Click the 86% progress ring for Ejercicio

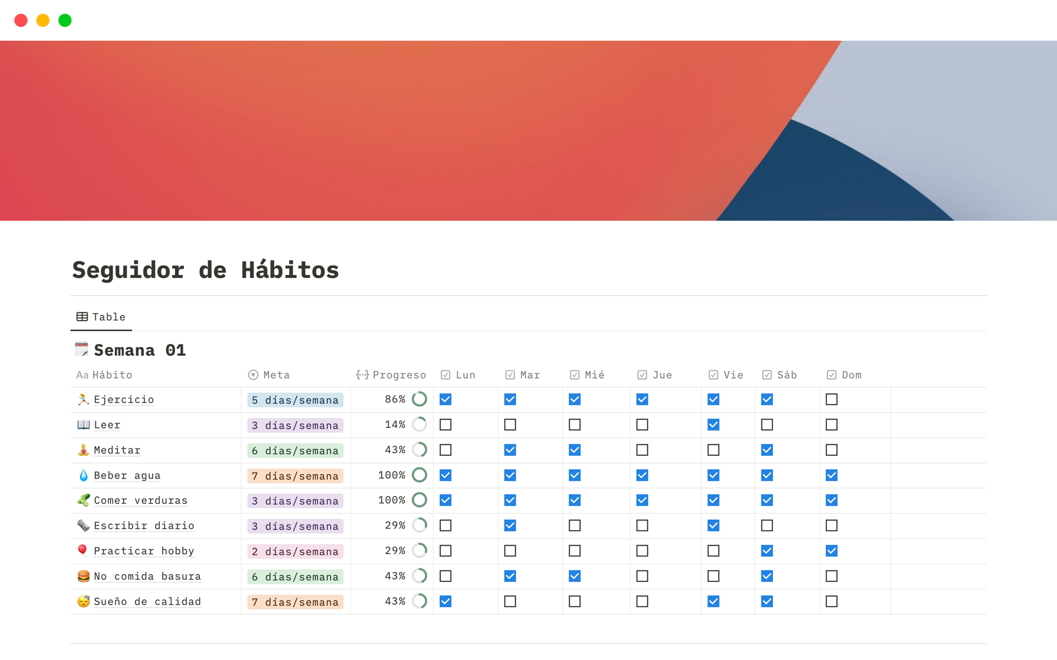419,399
